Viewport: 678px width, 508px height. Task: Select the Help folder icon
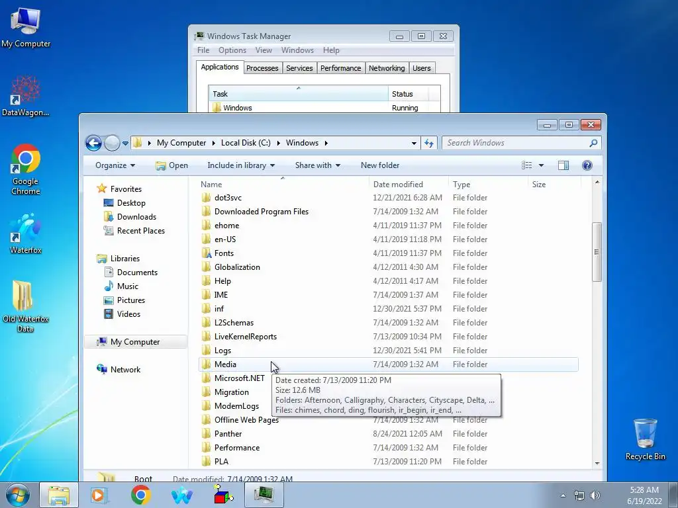point(207,281)
